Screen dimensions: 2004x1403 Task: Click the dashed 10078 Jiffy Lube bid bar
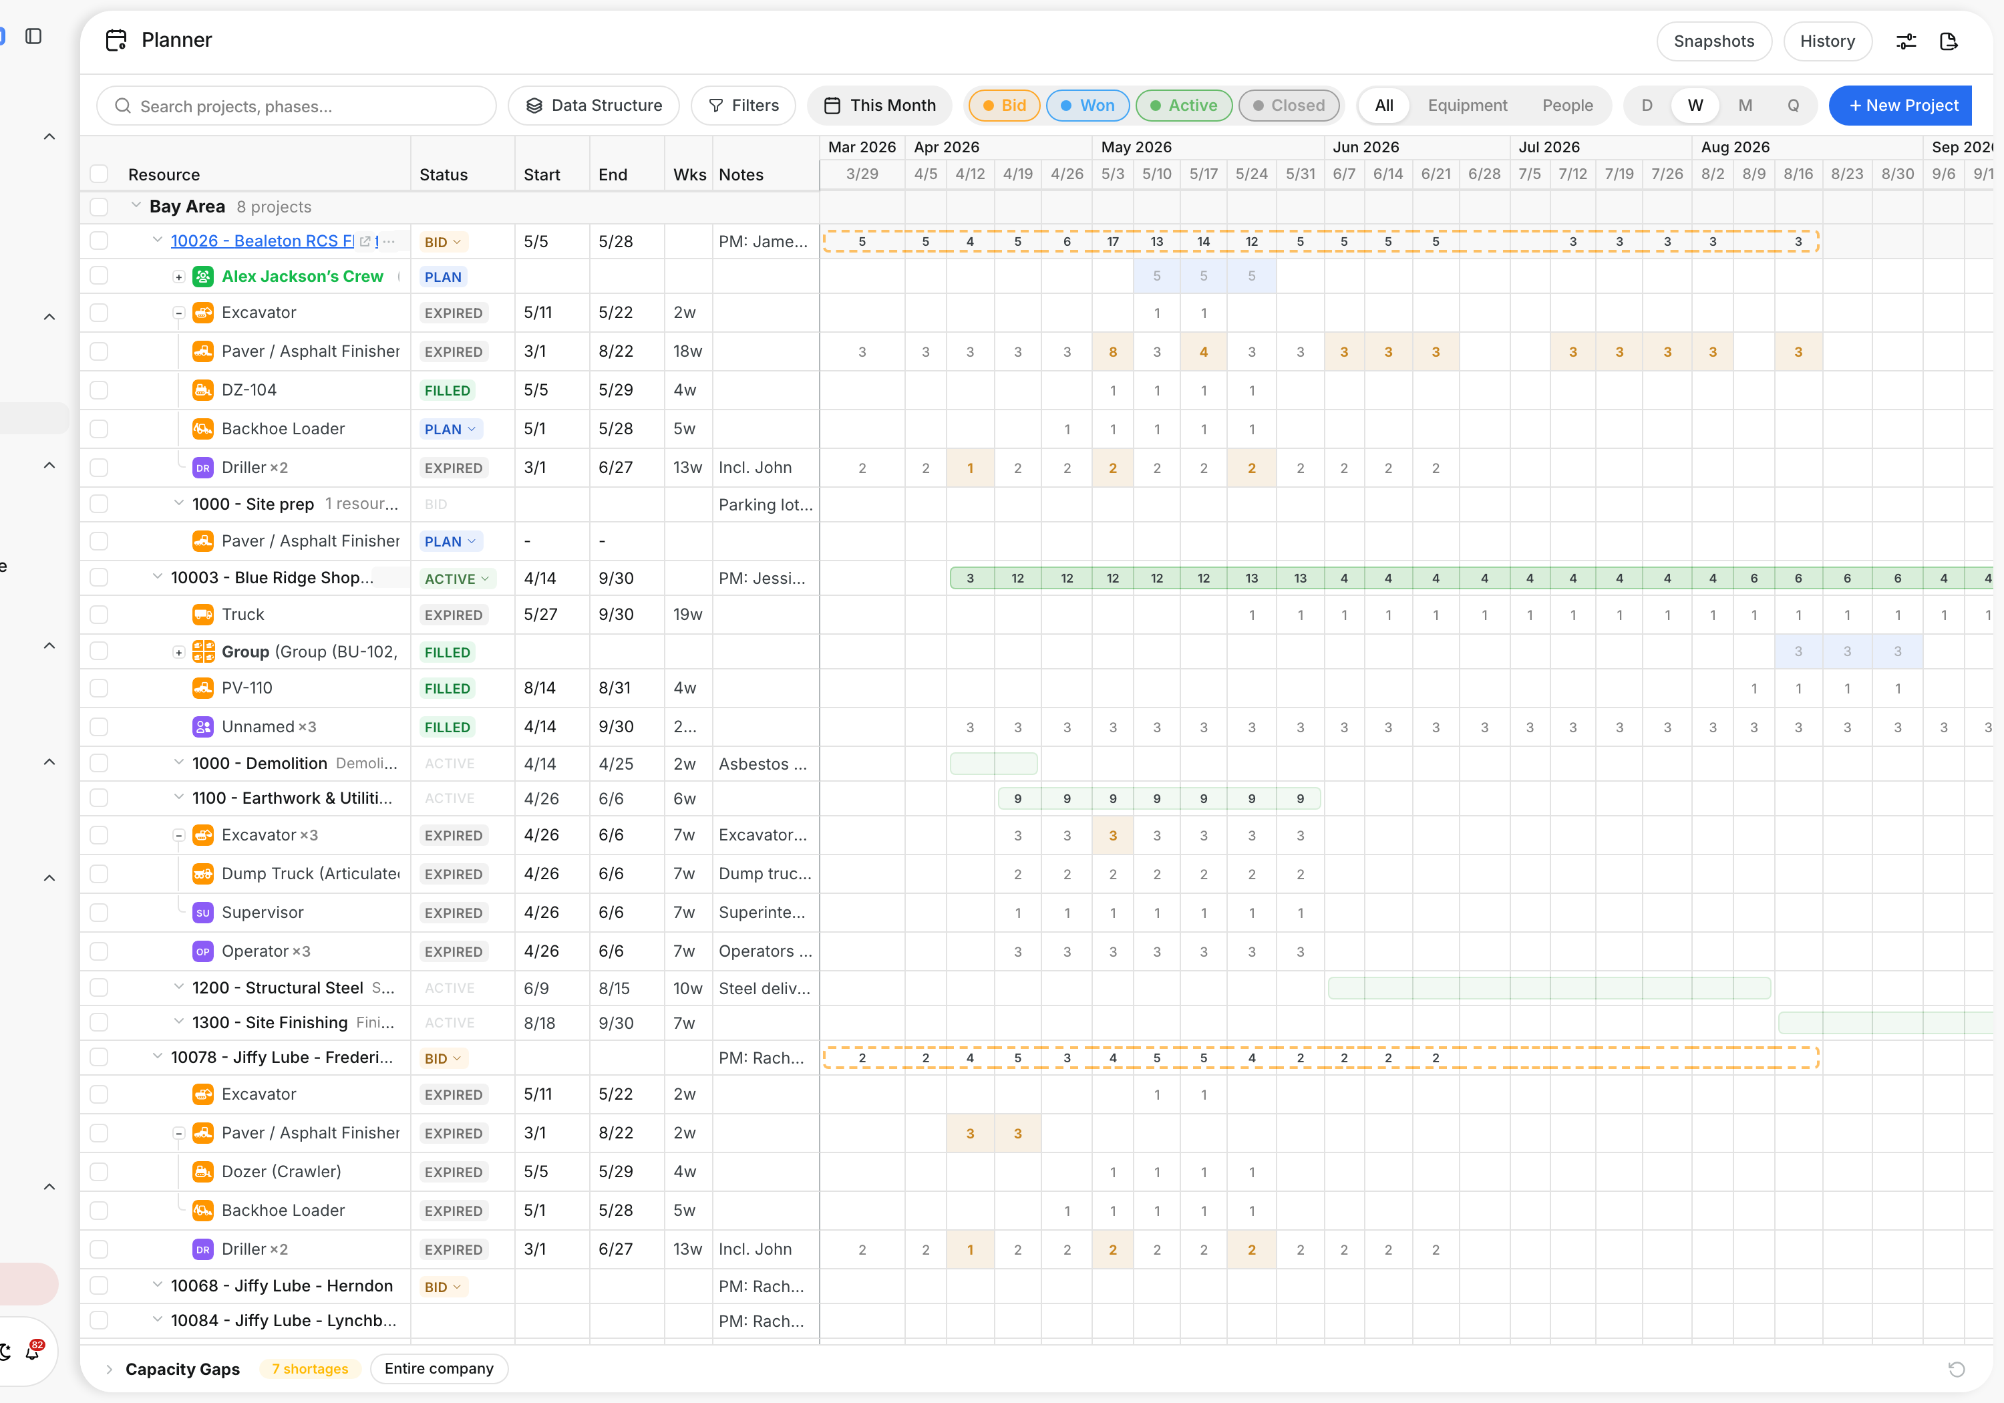(x=1321, y=1058)
